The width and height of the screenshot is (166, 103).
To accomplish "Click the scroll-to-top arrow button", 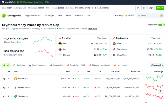I will click(161, 91).
